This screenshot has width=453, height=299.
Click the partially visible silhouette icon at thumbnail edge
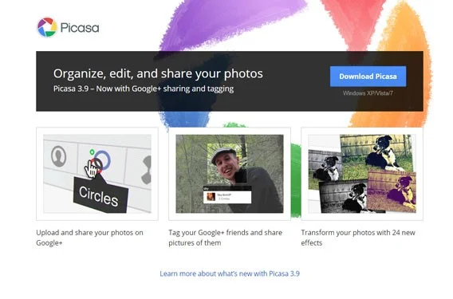(x=147, y=170)
